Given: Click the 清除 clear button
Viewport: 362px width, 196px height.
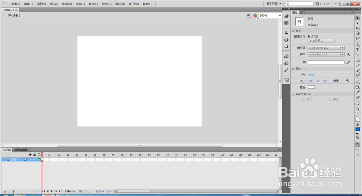Looking at the screenshot, I should coord(335,99).
